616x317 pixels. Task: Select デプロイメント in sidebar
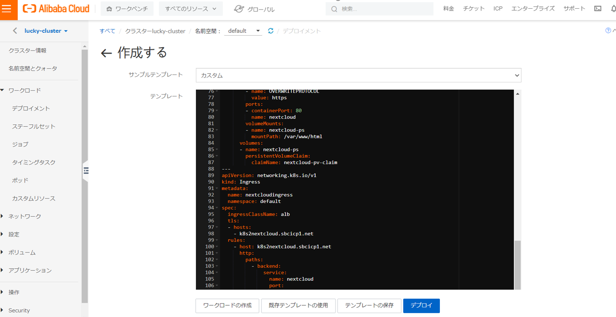tap(31, 108)
